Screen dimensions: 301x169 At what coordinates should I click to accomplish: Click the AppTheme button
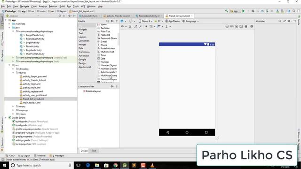coord(173,21)
